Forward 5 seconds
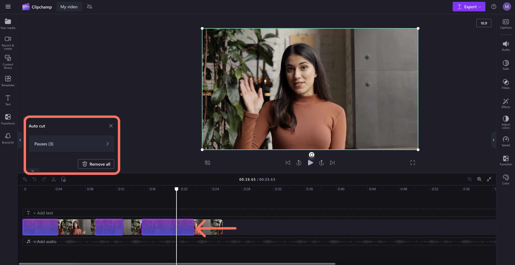This screenshot has width=515, height=265. click(322, 163)
